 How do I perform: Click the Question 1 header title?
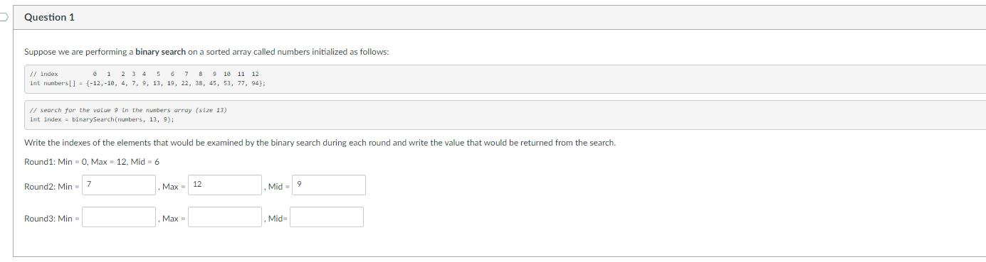coord(49,17)
